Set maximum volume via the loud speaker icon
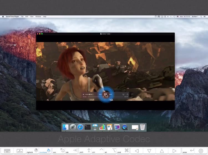Screen dimensions: 208x155 pos(92,94)
